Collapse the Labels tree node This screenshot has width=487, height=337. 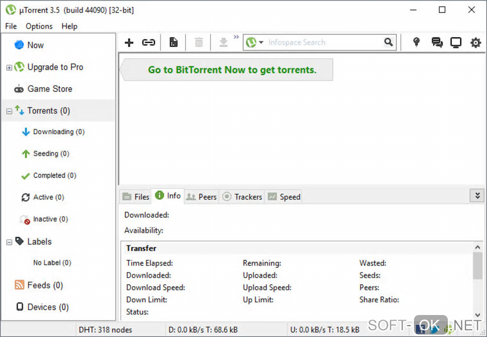pos(10,242)
